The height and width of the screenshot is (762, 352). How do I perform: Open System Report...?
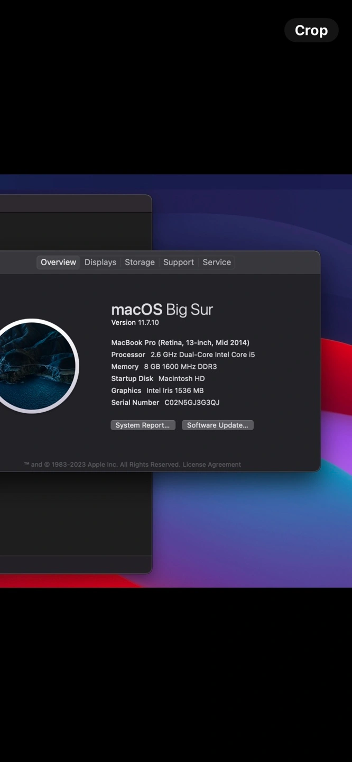[x=143, y=425]
